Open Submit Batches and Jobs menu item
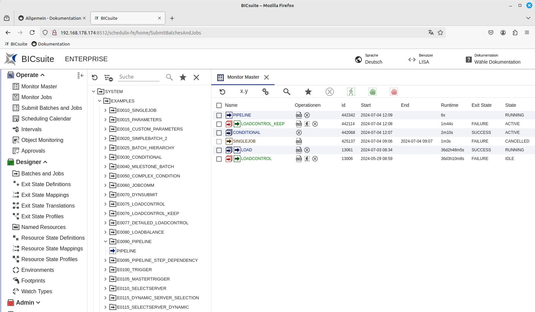535x312 pixels. [x=51, y=108]
